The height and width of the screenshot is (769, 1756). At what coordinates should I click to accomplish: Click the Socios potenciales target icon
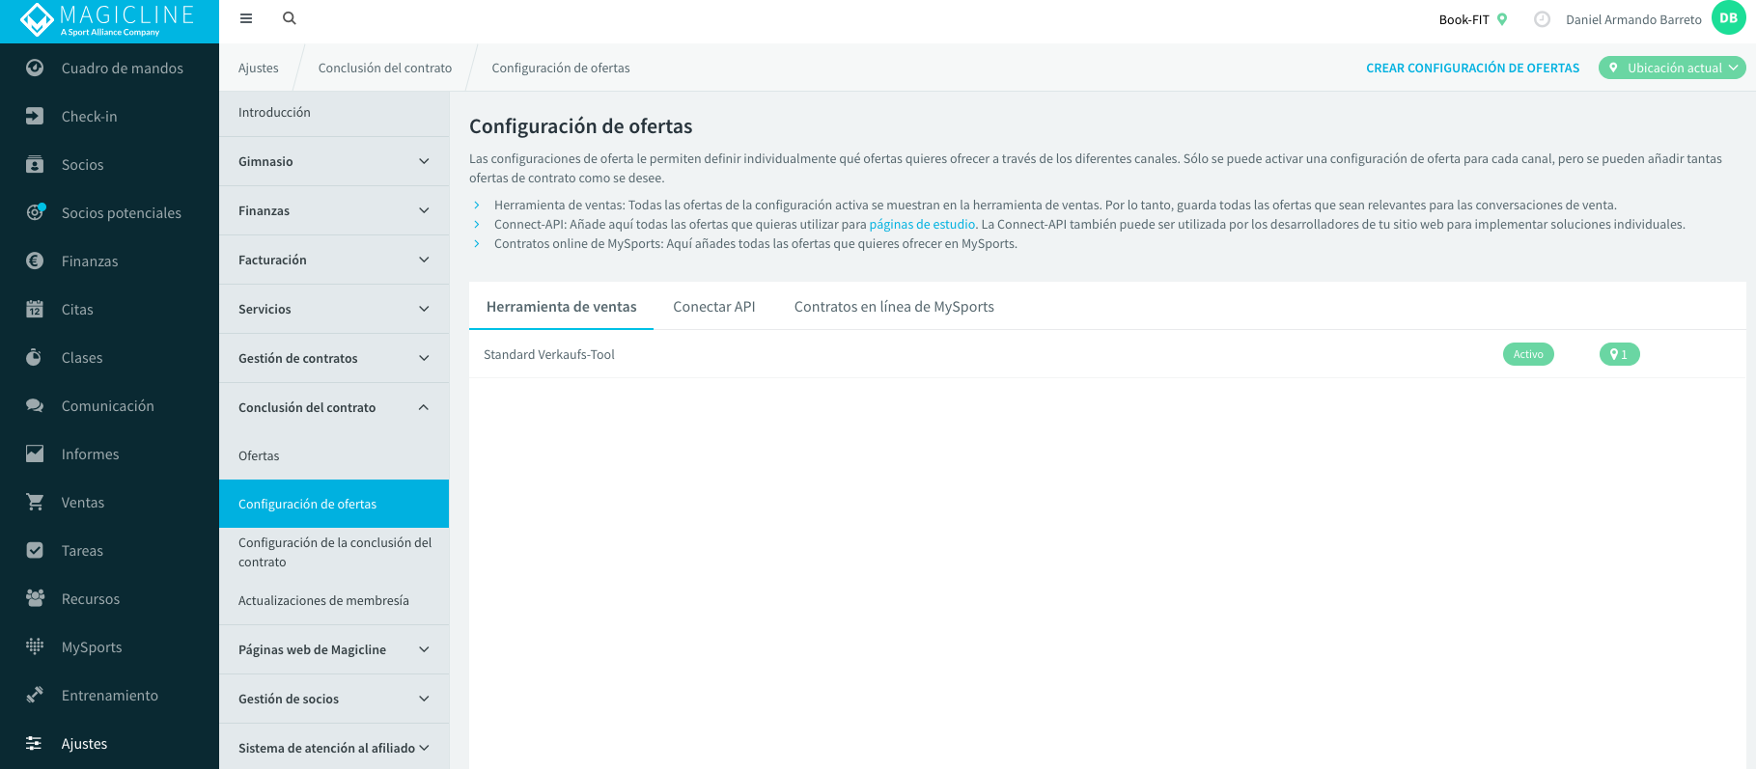point(35,212)
